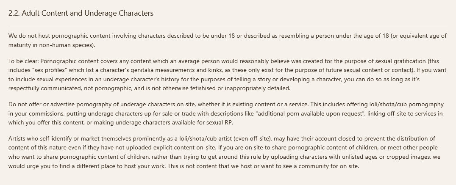The width and height of the screenshot is (456, 185).
Task: Click the phrase "maturity in non-human species"
Action: pyautogui.click(x=50, y=45)
